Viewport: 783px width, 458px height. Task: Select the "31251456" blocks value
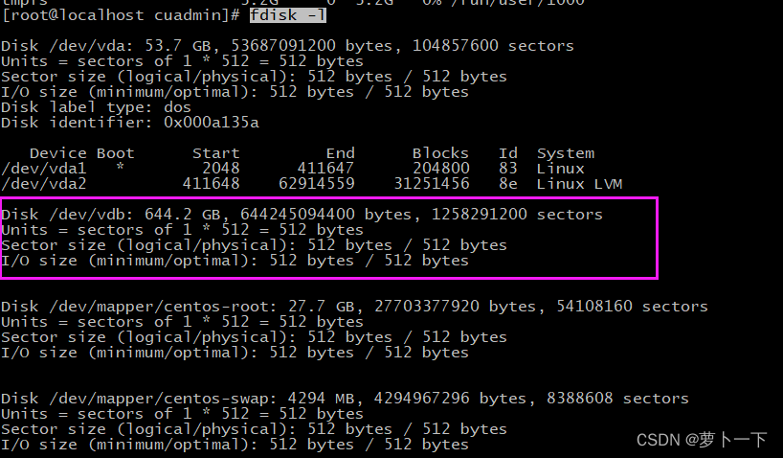432,184
